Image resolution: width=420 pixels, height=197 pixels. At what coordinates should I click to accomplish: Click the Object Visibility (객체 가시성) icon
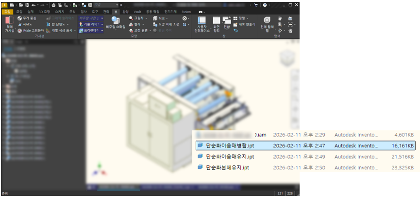coord(10,22)
